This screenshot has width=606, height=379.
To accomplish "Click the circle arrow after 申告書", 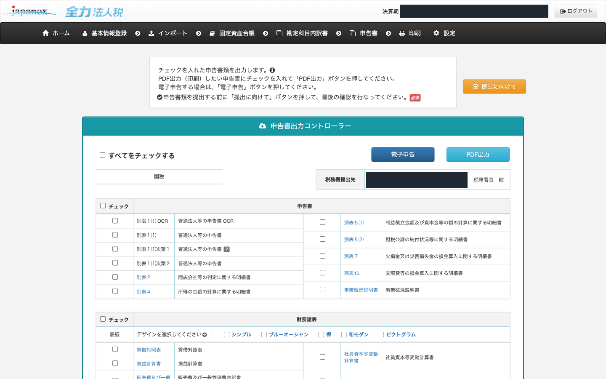I will click(388, 33).
